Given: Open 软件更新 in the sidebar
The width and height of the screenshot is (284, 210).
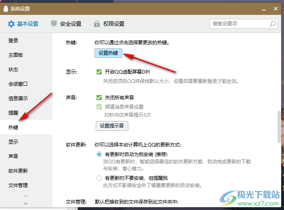Looking at the screenshot, I should (26, 171).
